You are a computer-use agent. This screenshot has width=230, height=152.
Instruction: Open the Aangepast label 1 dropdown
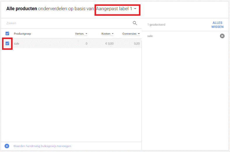(117, 9)
